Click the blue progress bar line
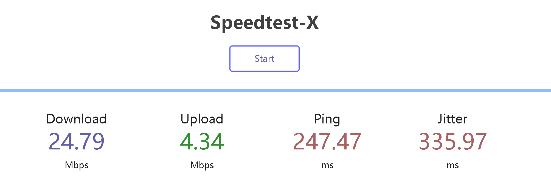 point(275,90)
